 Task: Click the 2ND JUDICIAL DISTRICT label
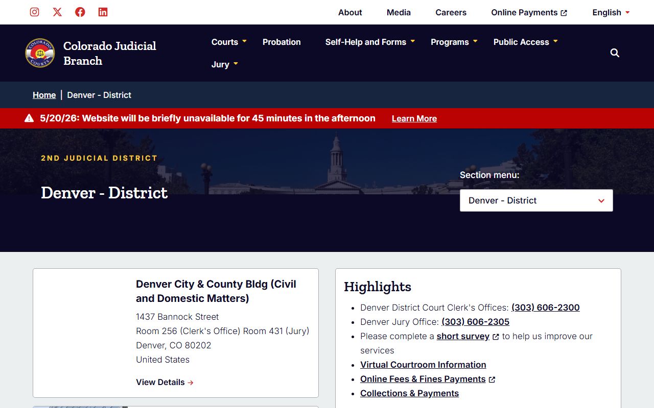click(x=99, y=158)
